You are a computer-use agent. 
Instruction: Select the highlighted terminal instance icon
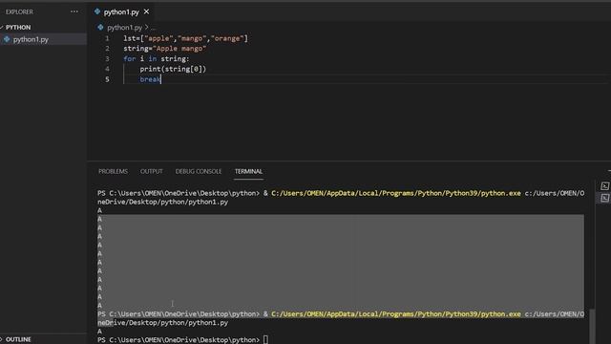[x=604, y=198]
